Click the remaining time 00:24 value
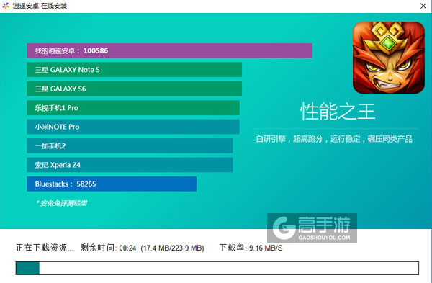The height and width of the screenshot is (283, 432). 127,248
